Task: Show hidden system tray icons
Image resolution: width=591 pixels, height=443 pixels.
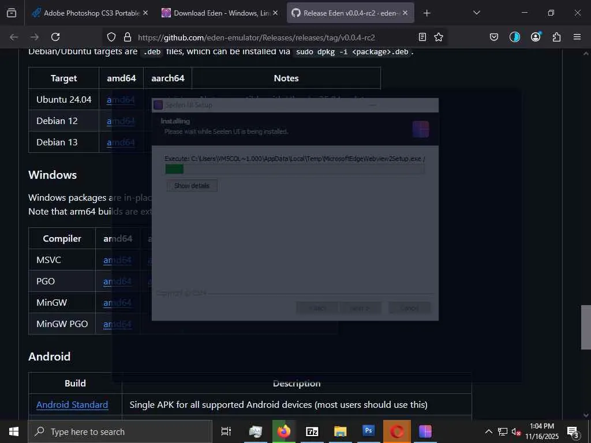Action: [488, 431]
